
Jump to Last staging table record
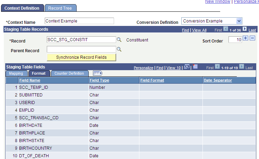pyautogui.click(x=252, y=30)
